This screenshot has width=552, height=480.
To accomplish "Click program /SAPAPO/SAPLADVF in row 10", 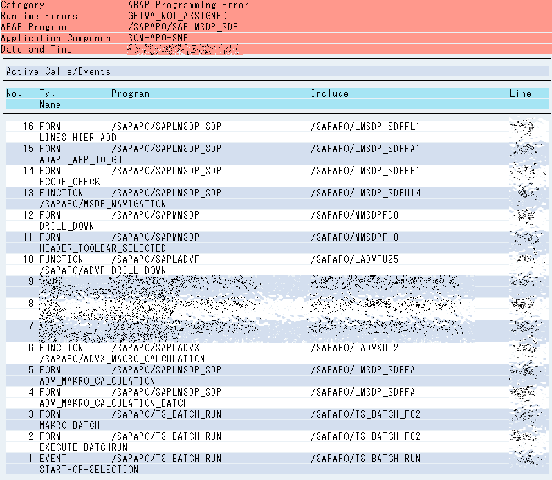I will click(155, 259).
